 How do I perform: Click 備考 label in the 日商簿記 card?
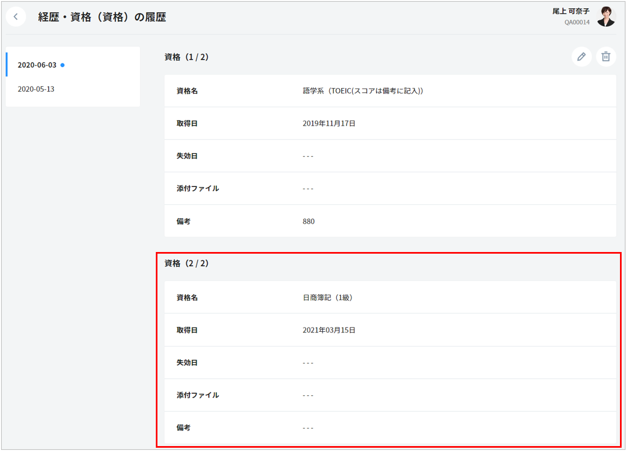pos(184,428)
